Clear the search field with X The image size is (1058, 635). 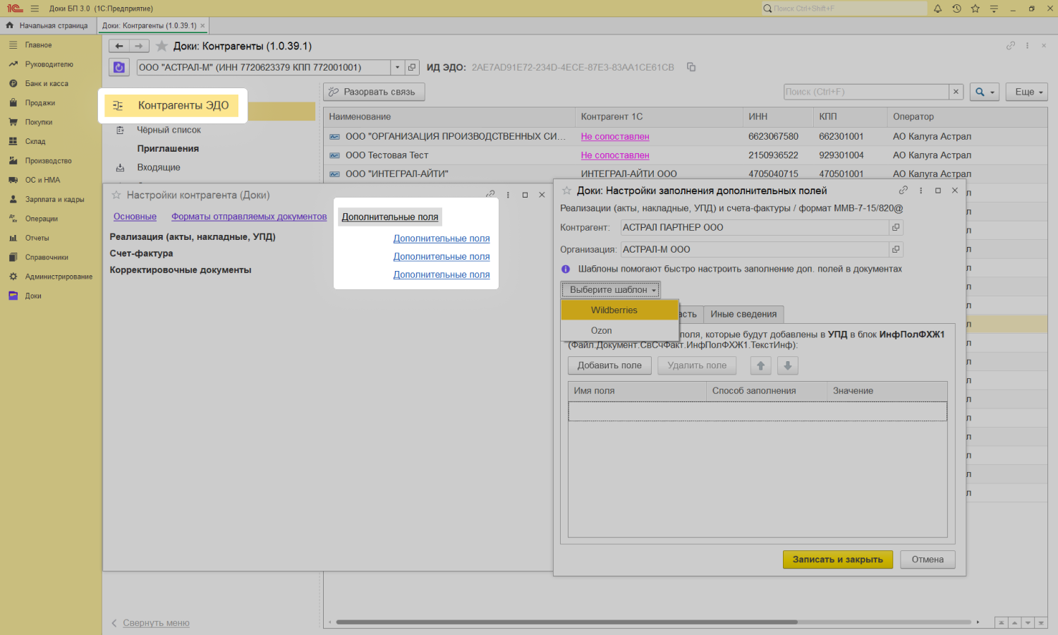956,92
